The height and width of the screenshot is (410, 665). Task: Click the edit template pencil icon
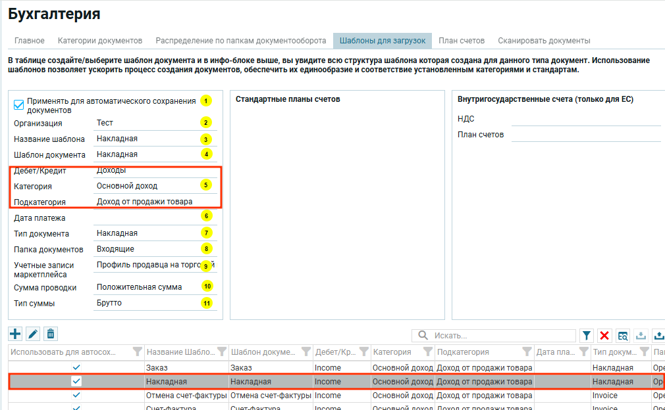33,334
